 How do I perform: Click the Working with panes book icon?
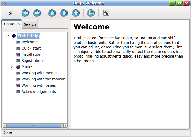18,85
